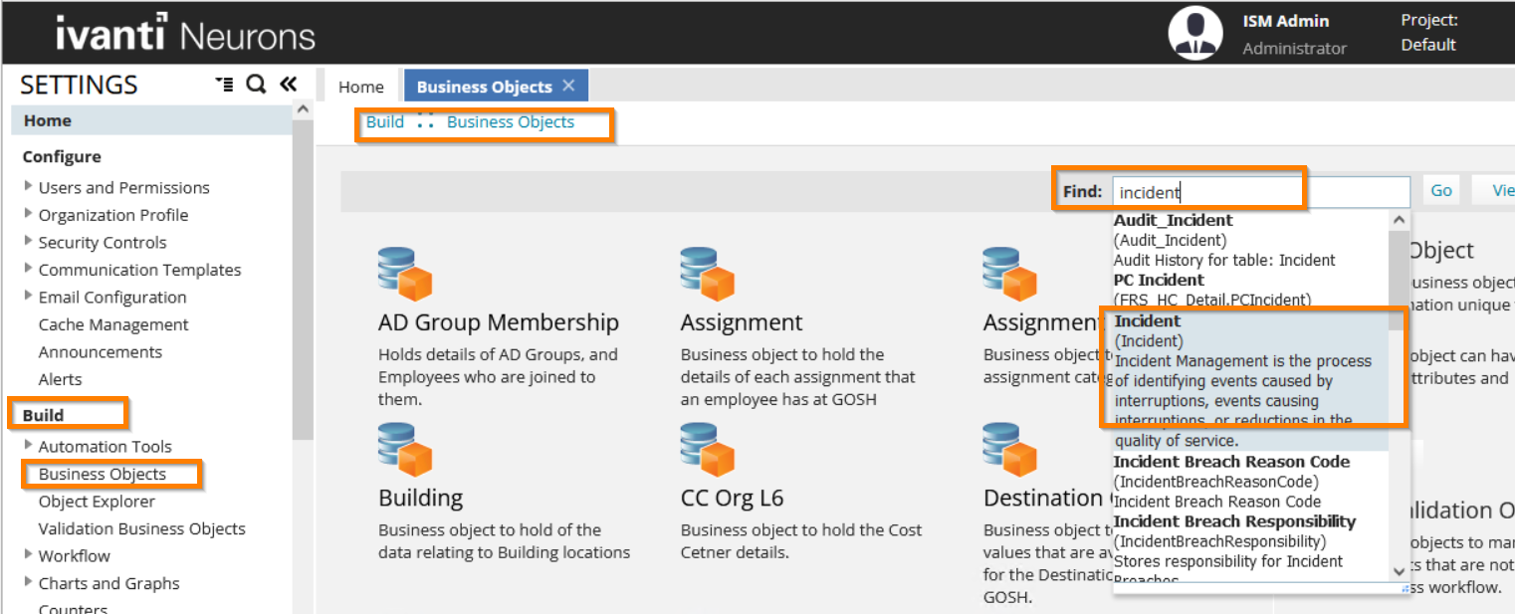Click the Building business object icon
Viewport: 1515px width, 614px height.
(404, 450)
